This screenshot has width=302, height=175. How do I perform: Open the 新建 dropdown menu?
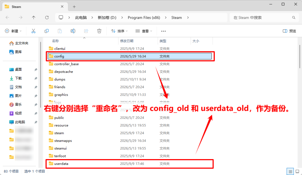(13, 31)
